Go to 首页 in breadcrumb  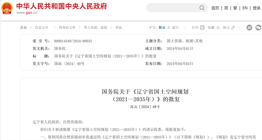[23, 28]
